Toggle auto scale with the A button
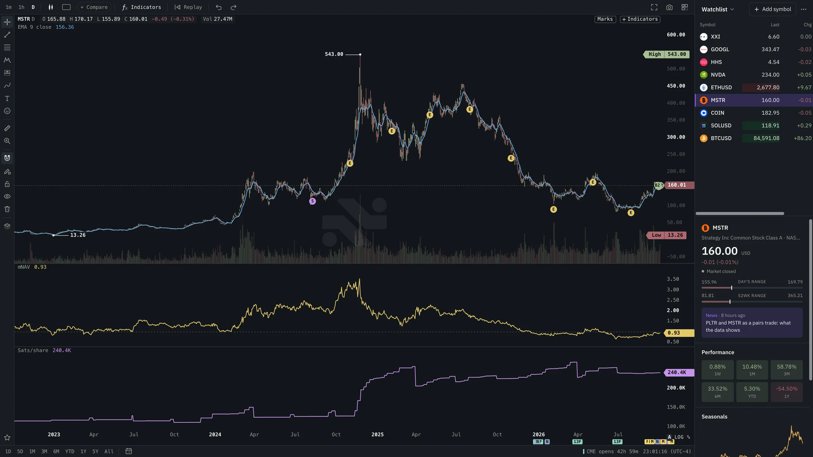Image resolution: width=813 pixels, height=457 pixels. click(x=669, y=437)
